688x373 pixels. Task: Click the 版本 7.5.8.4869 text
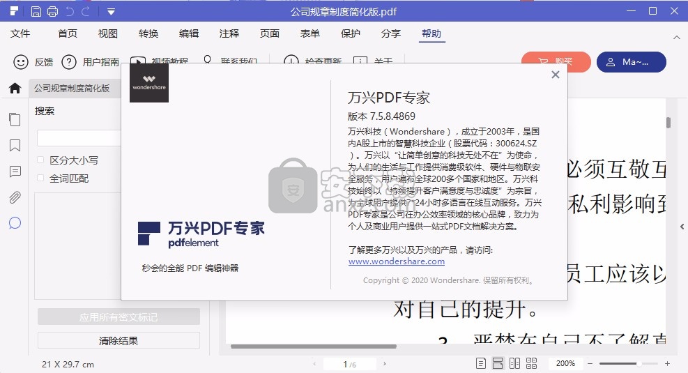click(381, 116)
